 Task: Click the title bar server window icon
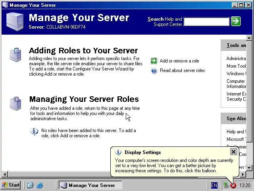coord(5,5)
